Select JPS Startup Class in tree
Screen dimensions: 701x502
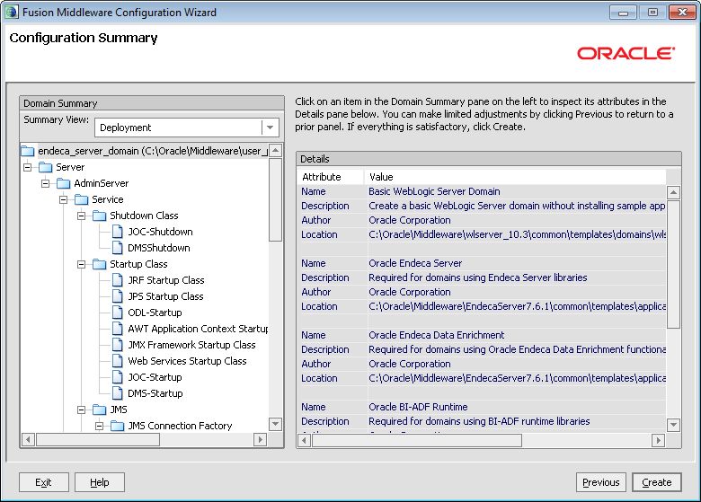165,296
